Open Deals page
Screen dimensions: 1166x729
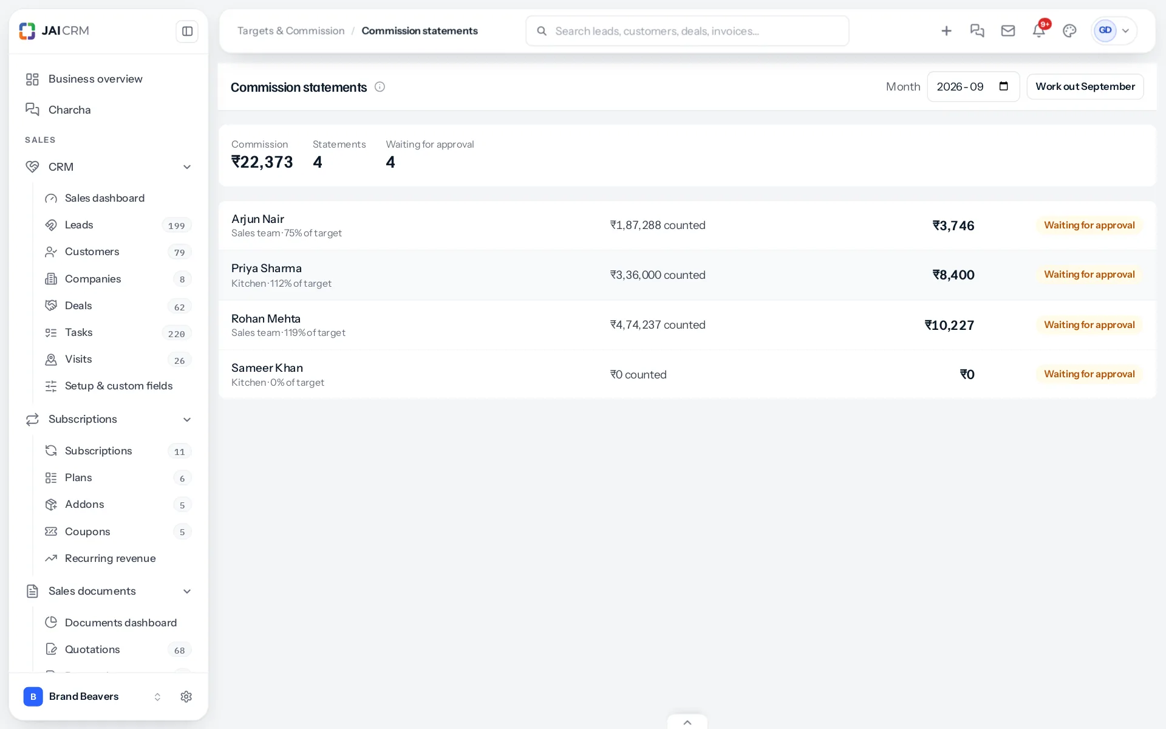click(x=118, y=306)
